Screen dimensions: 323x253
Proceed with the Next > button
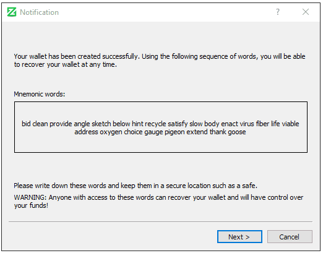[239, 237]
